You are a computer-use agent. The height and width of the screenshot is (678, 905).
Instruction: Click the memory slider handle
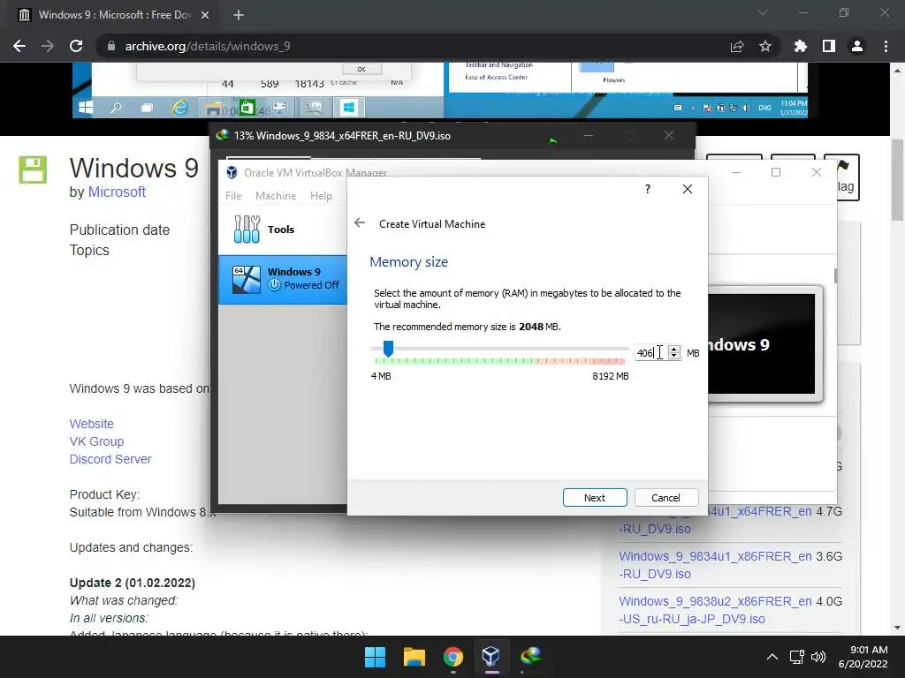389,348
